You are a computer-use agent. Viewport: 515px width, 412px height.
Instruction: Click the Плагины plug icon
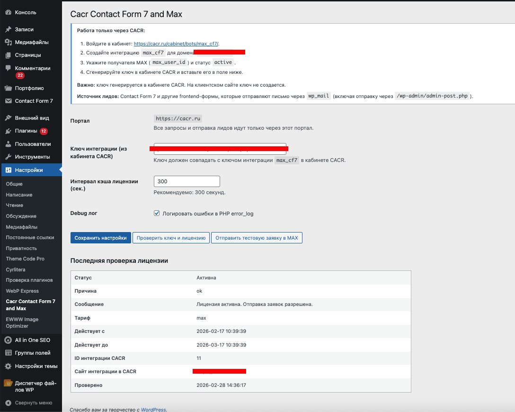click(x=8, y=131)
